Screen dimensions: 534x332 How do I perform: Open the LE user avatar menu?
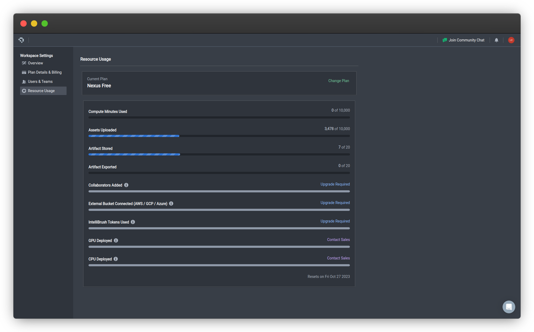pyautogui.click(x=511, y=40)
